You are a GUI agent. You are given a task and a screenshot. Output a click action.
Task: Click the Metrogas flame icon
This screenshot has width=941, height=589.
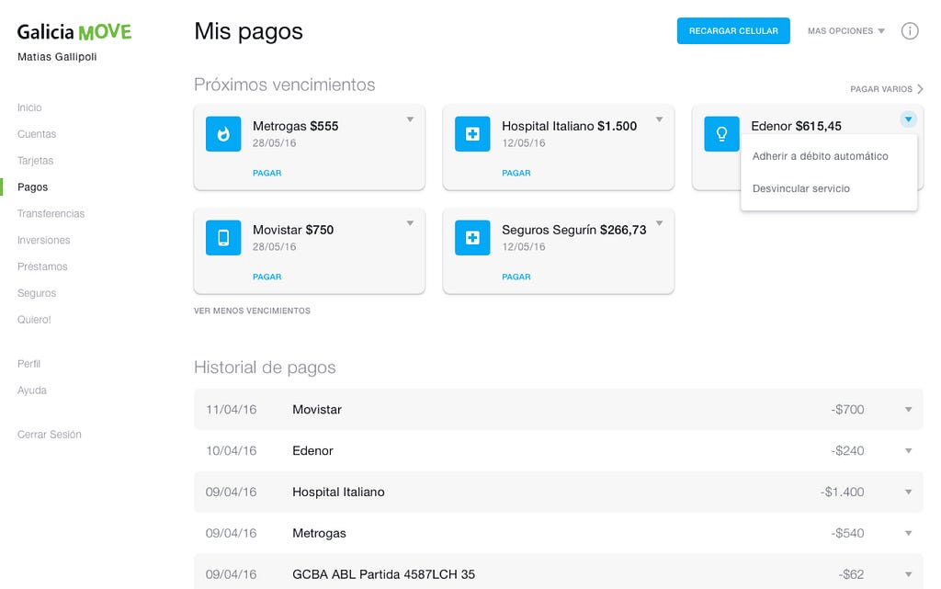click(223, 134)
